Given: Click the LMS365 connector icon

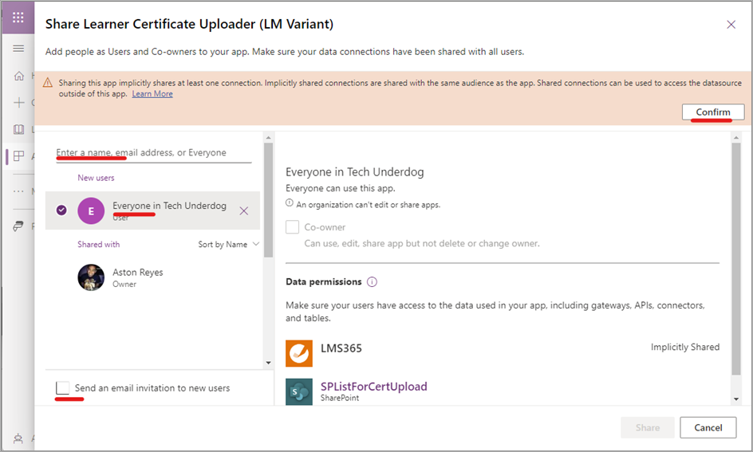Looking at the screenshot, I should pyautogui.click(x=299, y=353).
